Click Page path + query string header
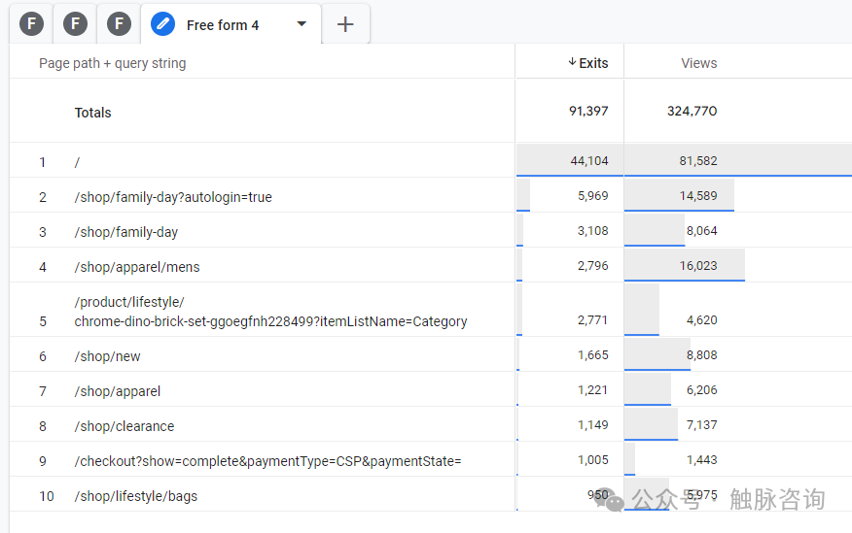The image size is (852, 533). coord(112,63)
